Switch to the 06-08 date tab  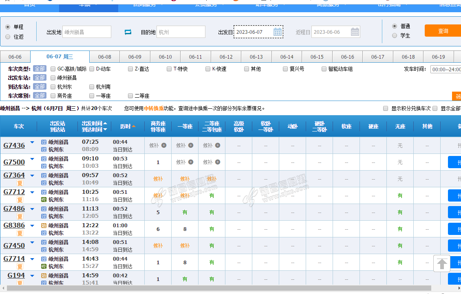tap(104, 57)
